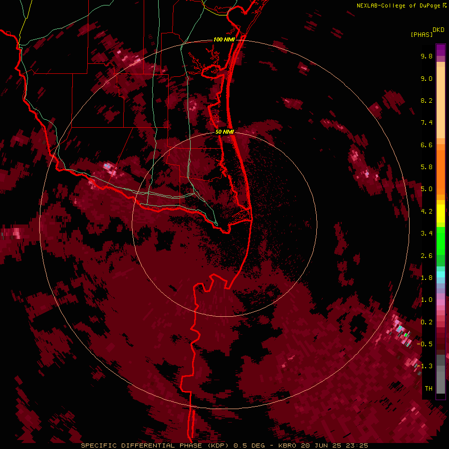This screenshot has width=449, height=449.
Task: Click the 4.2 value on the color scale
Action: click(x=427, y=212)
